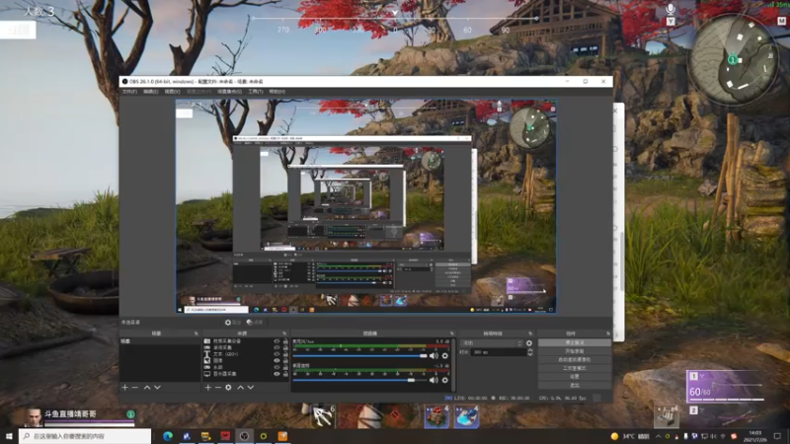Image resolution: width=790 pixels, height=444 pixels.
Task: Open the 麦克风/Aux audio settings gear
Action: 445,356
